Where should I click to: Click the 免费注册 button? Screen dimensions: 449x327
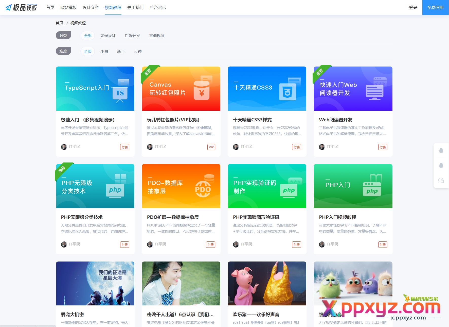[x=436, y=7]
